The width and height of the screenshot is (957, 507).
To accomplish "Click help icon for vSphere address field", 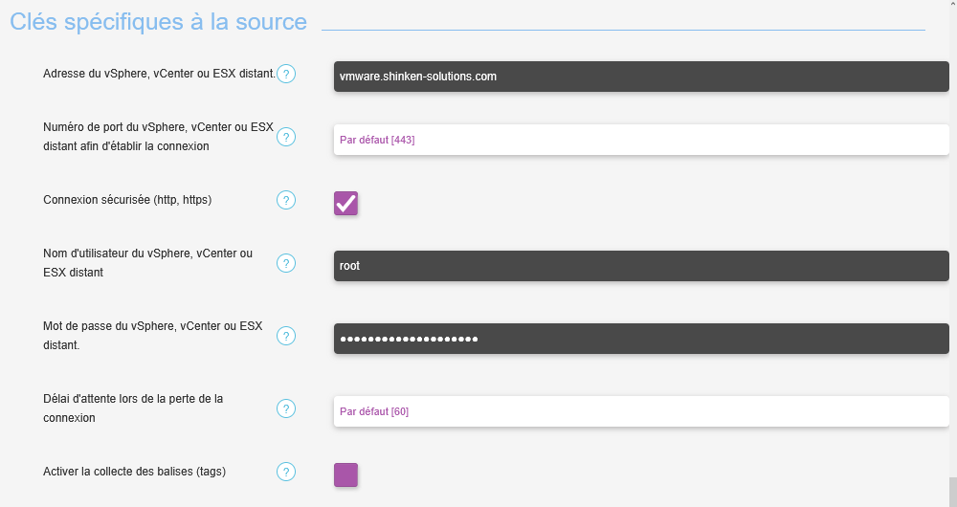I will (286, 74).
